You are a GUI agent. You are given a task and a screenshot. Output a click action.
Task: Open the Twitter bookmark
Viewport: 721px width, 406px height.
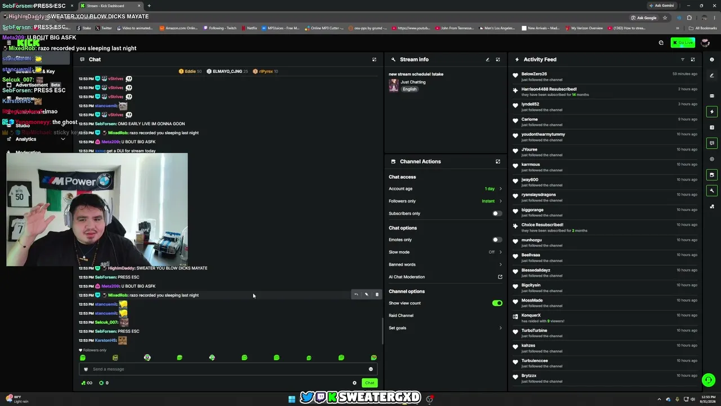pyautogui.click(x=104, y=28)
